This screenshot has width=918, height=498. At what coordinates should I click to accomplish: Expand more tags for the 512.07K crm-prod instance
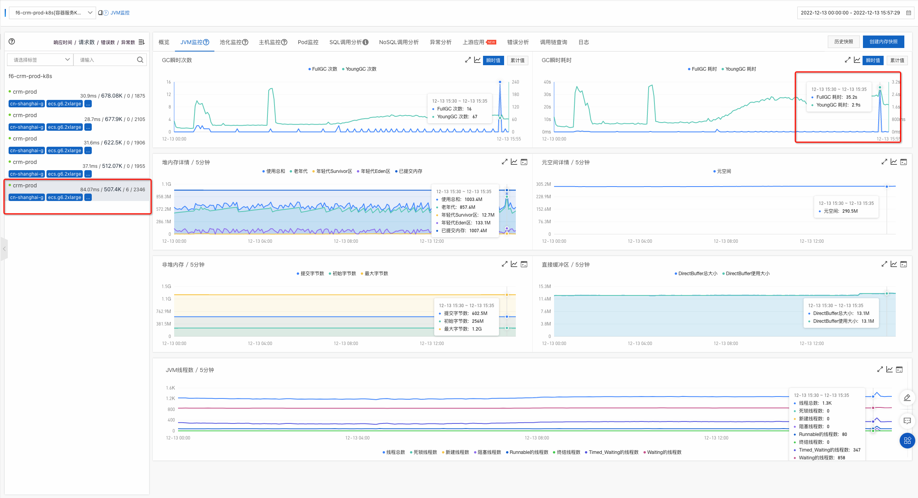(x=88, y=174)
